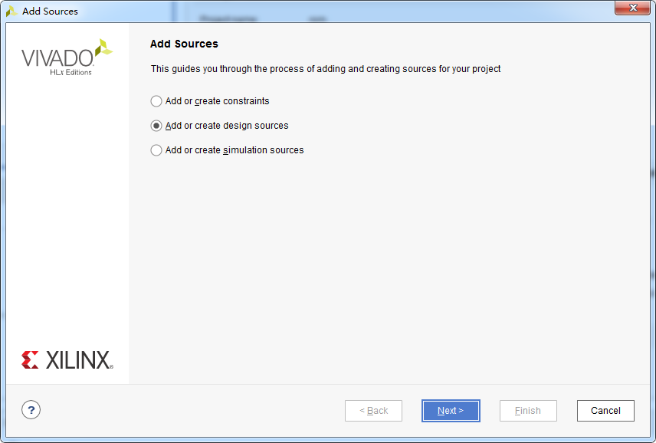The image size is (656, 443).
Task: Click the green leaf emblem on Vivado logo
Action: (x=103, y=48)
